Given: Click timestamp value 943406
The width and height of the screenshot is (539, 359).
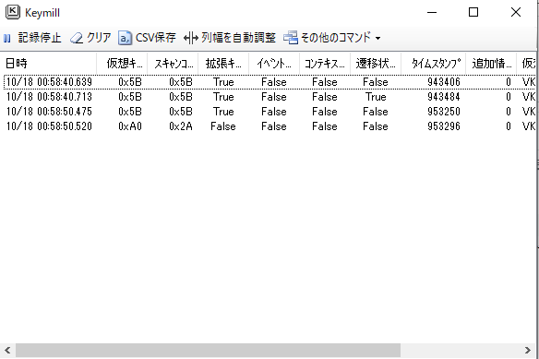Looking at the screenshot, I should tap(444, 82).
